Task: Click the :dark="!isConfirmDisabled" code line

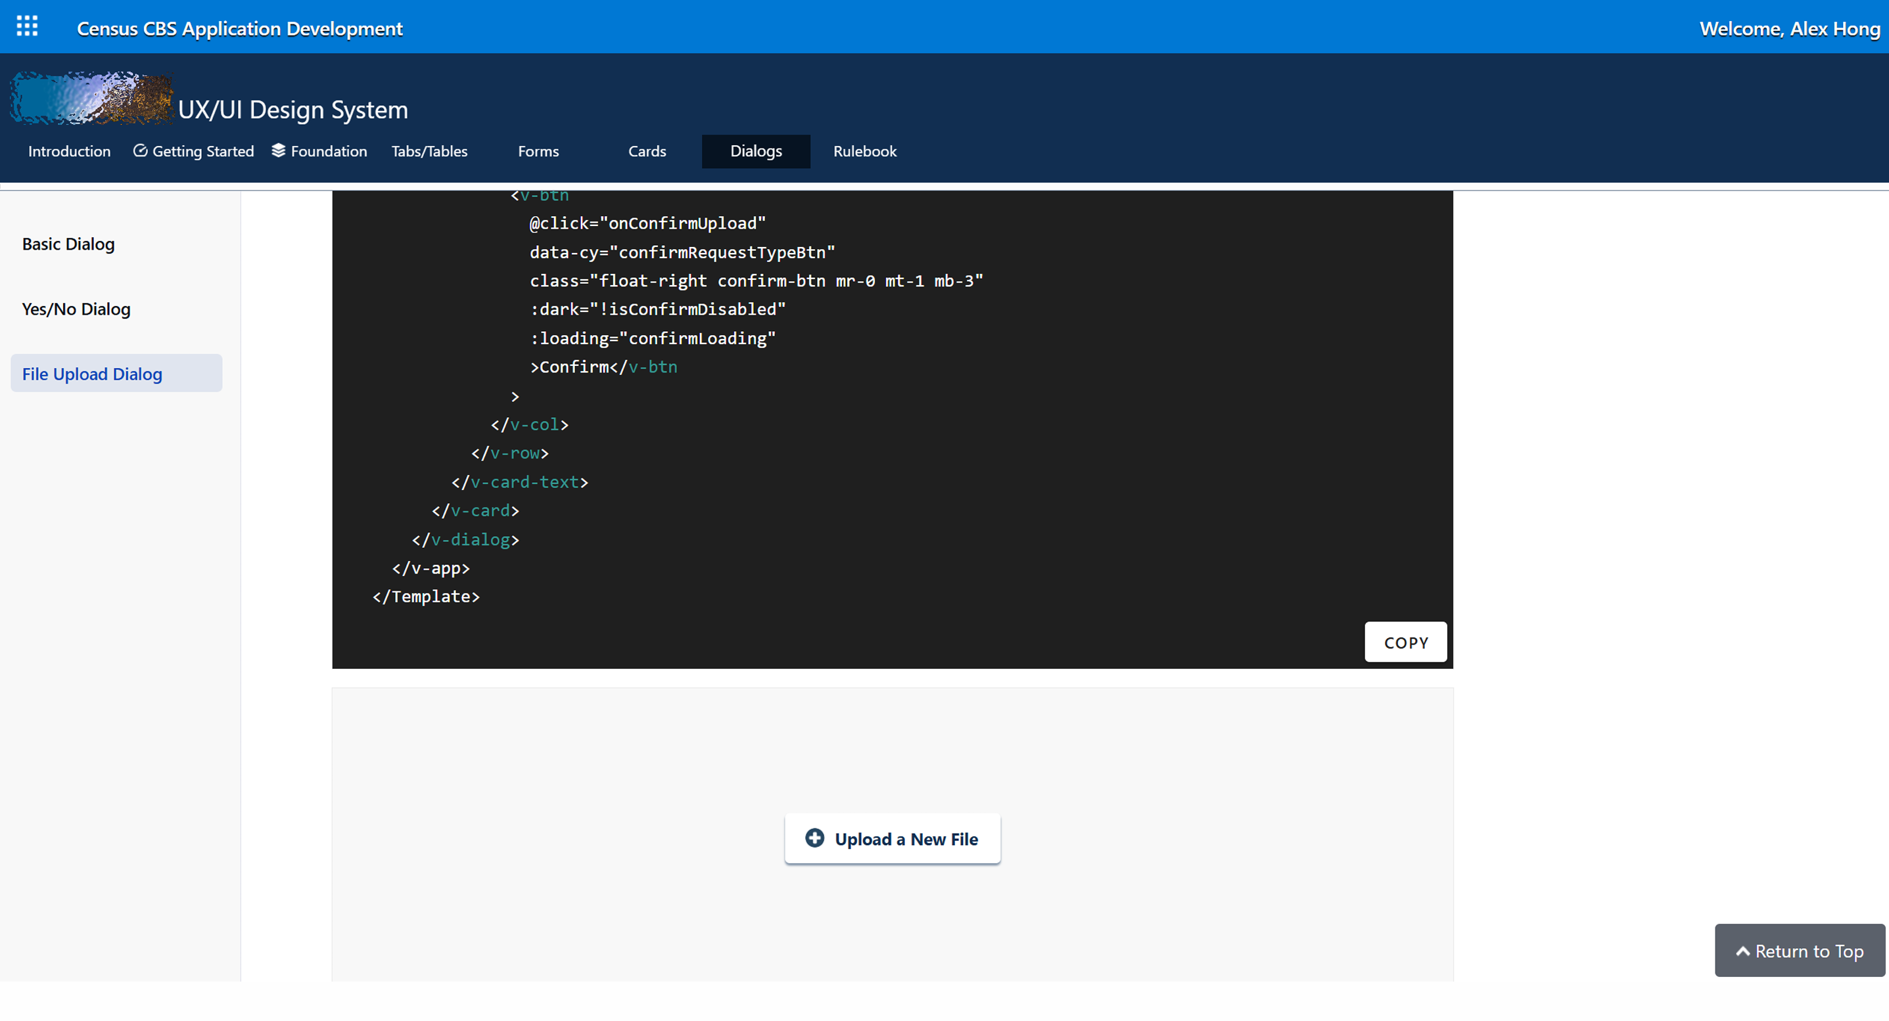Action: click(657, 309)
